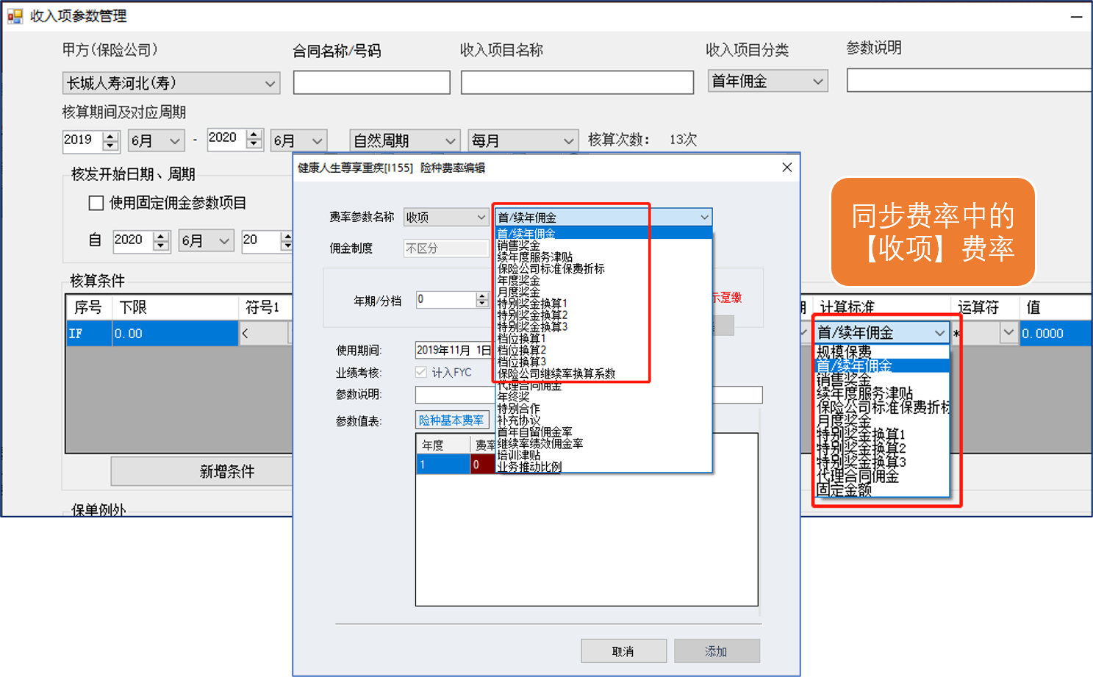Increase the 2019 start year spinner
The height and width of the screenshot is (677, 1093).
click(x=110, y=135)
